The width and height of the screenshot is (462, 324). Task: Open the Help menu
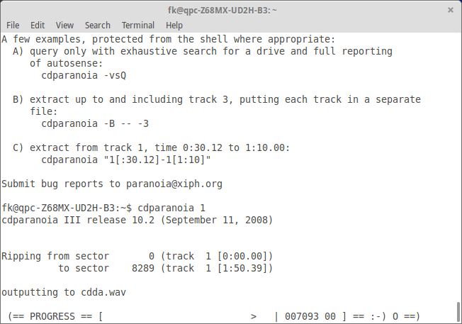(x=174, y=26)
